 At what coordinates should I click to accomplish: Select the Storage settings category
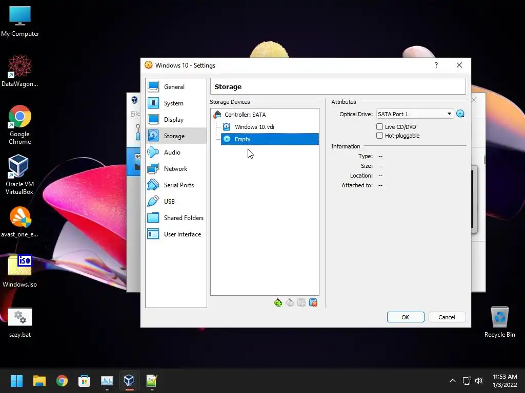tap(176, 136)
